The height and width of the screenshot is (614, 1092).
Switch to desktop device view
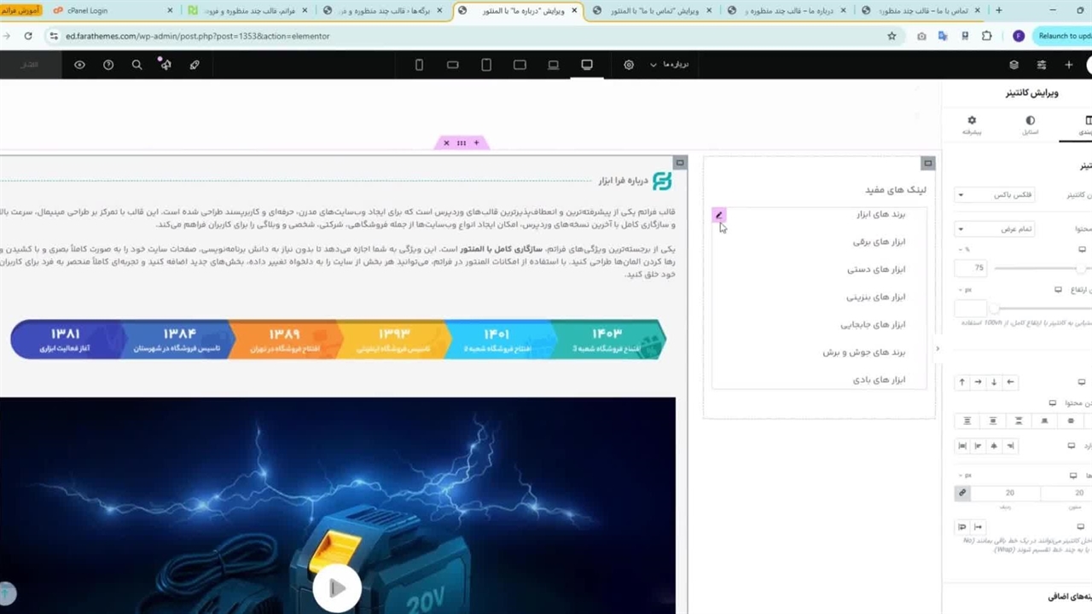tap(587, 65)
